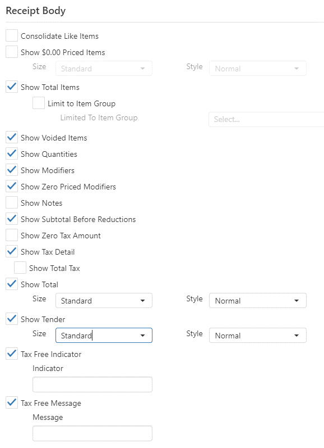Image resolution: width=324 pixels, height=448 pixels.
Task: Open the Limited To Item Group select
Action: click(x=266, y=119)
